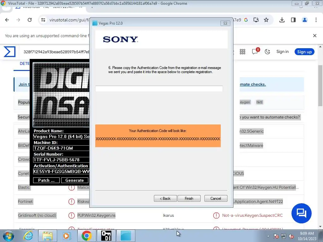
Task: Click Finish in the Vegas Pro dialog
Action: pos(189,199)
